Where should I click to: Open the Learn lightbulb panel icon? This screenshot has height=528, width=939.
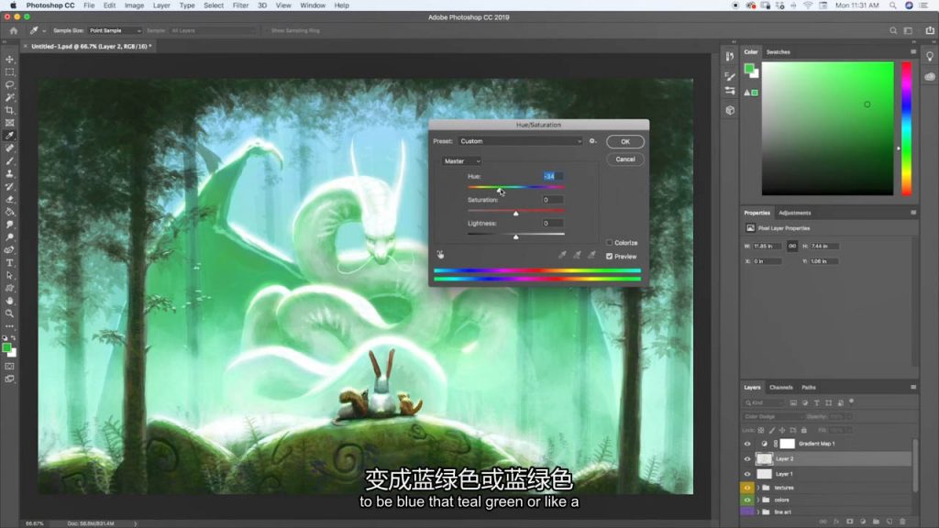tap(930, 56)
